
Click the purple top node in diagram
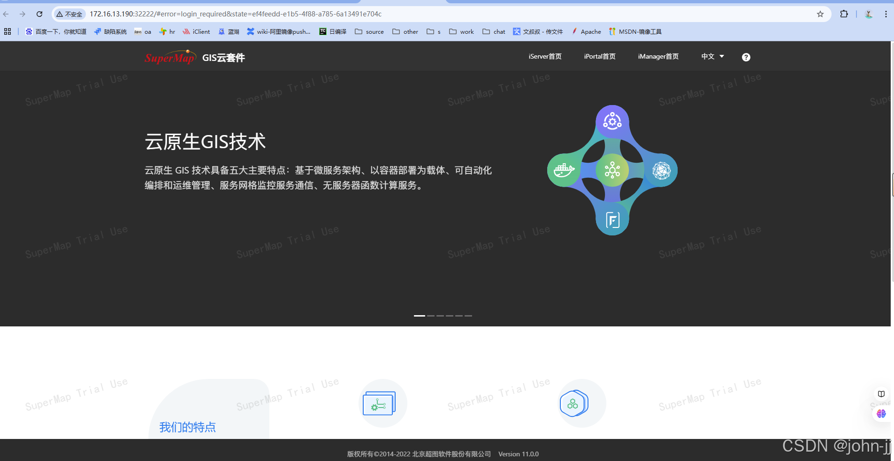coord(612,121)
